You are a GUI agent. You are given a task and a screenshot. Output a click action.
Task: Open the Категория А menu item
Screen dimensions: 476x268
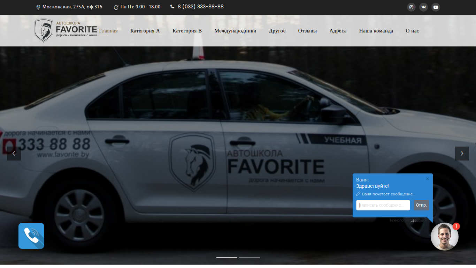coord(145,31)
